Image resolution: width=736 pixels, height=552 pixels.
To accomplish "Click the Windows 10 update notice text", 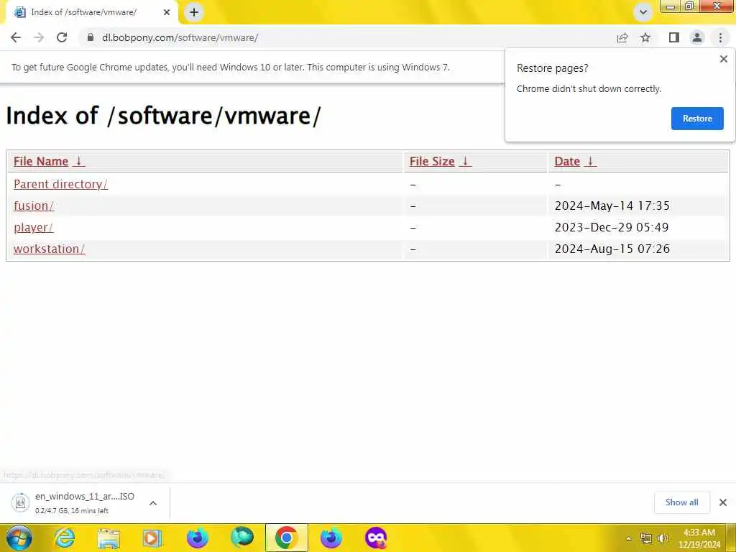I will [x=231, y=67].
